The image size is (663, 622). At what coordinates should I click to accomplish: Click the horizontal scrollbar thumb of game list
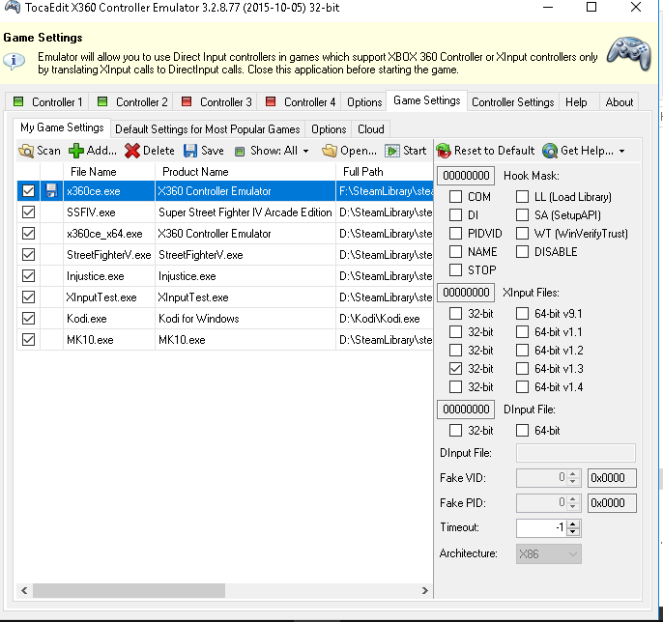129,590
